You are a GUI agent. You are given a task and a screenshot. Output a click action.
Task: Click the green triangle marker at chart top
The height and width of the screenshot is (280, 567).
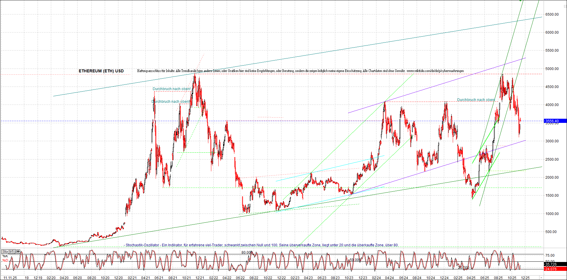tap(521, 1)
